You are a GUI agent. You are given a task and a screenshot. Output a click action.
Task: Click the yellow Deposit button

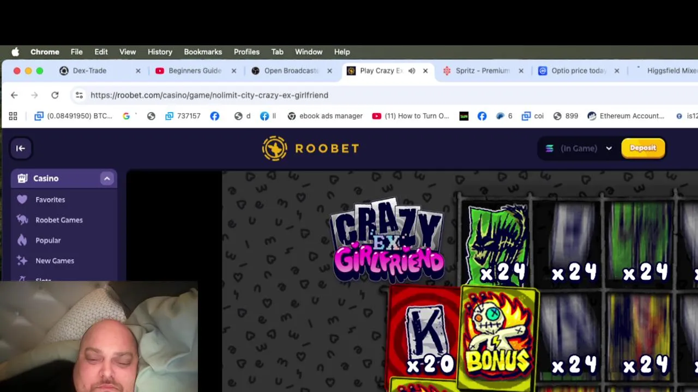[x=643, y=148]
